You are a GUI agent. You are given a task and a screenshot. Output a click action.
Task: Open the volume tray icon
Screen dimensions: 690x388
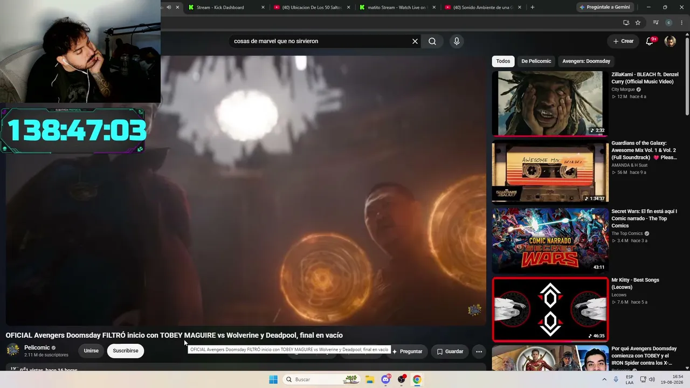click(x=652, y=379)
